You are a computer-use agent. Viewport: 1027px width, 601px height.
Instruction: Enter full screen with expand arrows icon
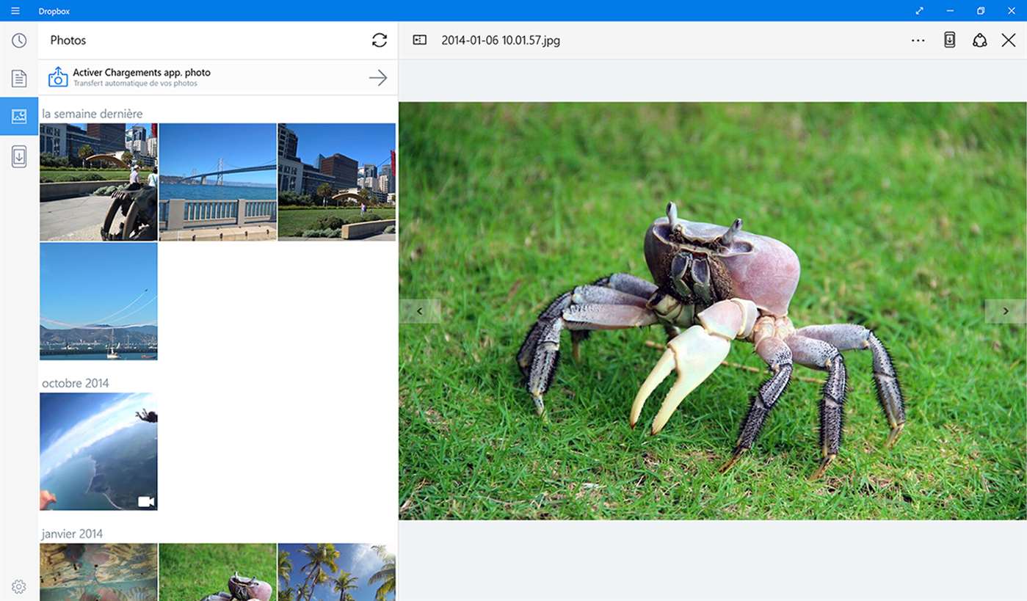coord(920,10)
